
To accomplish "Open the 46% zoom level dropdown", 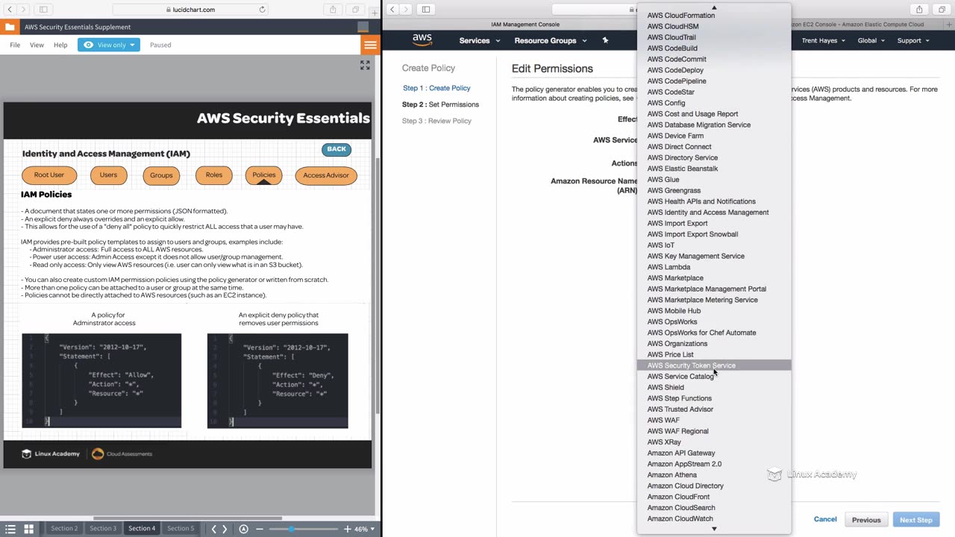I will click(363, 529).
